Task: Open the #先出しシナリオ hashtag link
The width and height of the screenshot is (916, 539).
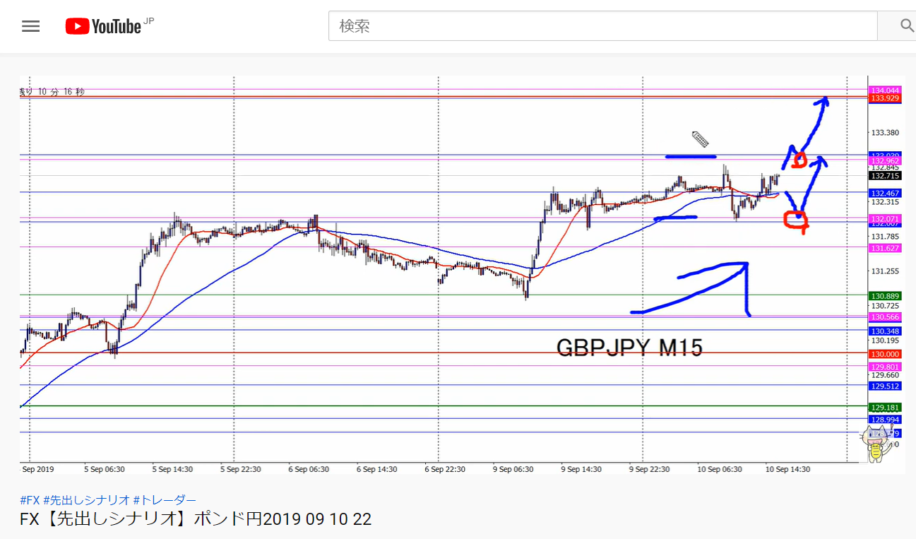Action: pyautogui.click(x=85, y=499)
